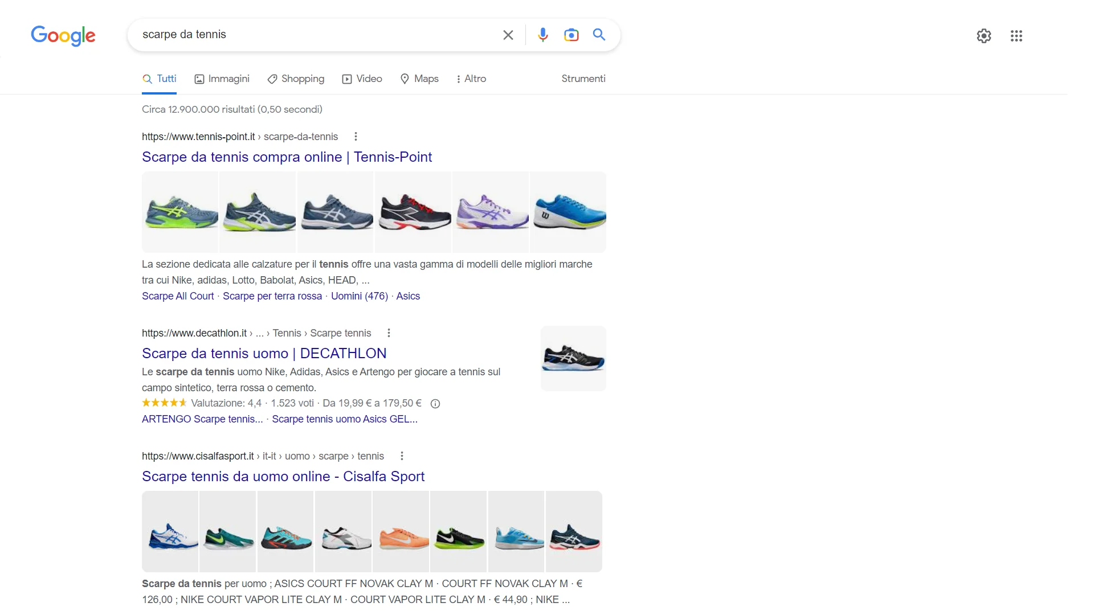Open the Tennis-Point result link
The width and height of the screenshot is (1094, 615).
(x=287, y=157)
